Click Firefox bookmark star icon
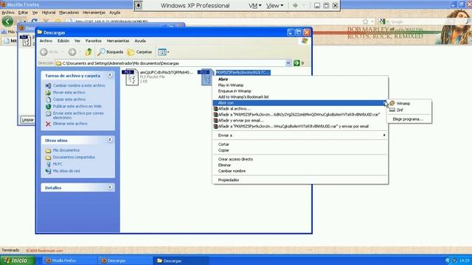This screenshot has height=265, width=472. point(365,21)
